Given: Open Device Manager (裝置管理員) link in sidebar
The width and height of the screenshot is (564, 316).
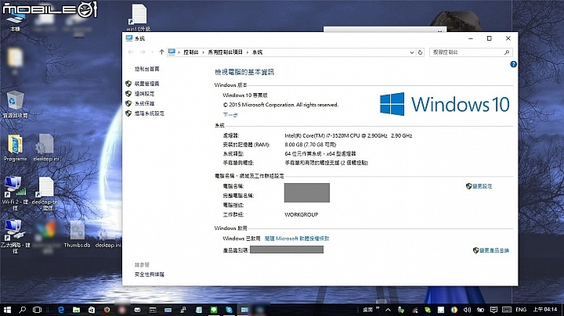Looking at the screenshot, I should pyautogui.click(x=146, y=84).
